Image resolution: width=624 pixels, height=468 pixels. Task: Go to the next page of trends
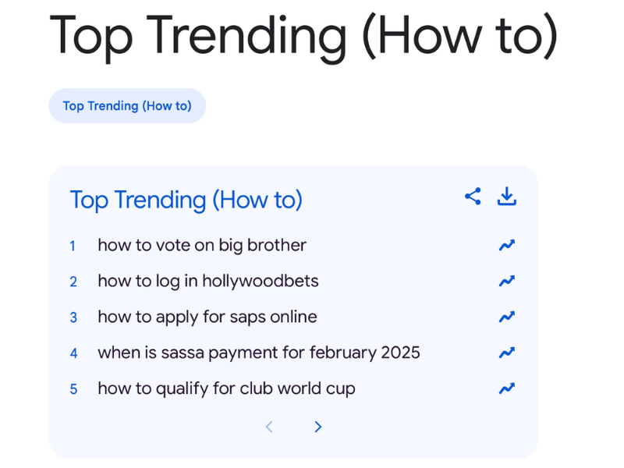[317, 427]
